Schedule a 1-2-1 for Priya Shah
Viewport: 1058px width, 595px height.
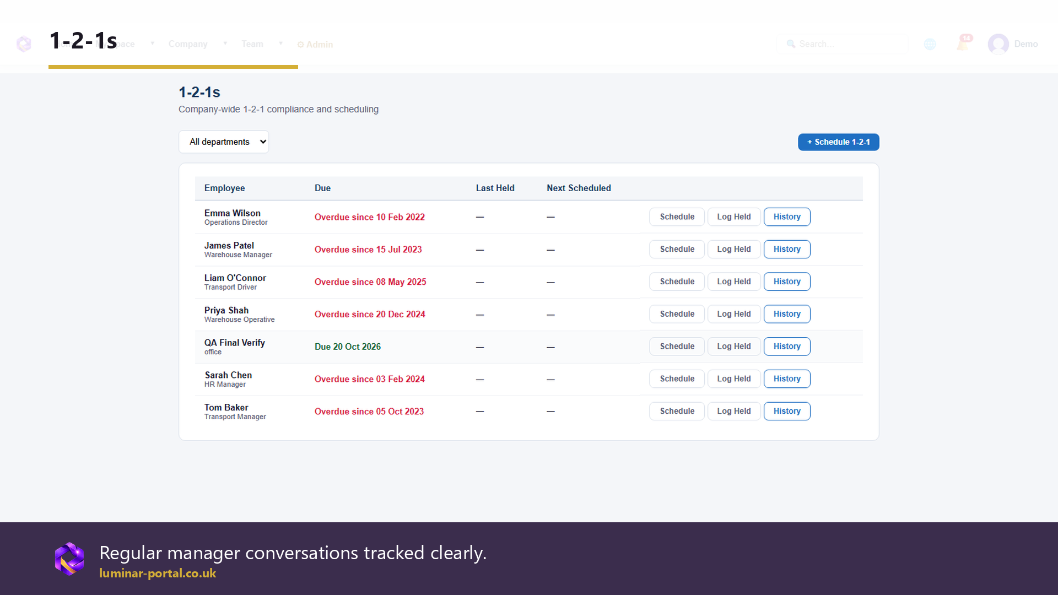[x=677, y=314]
